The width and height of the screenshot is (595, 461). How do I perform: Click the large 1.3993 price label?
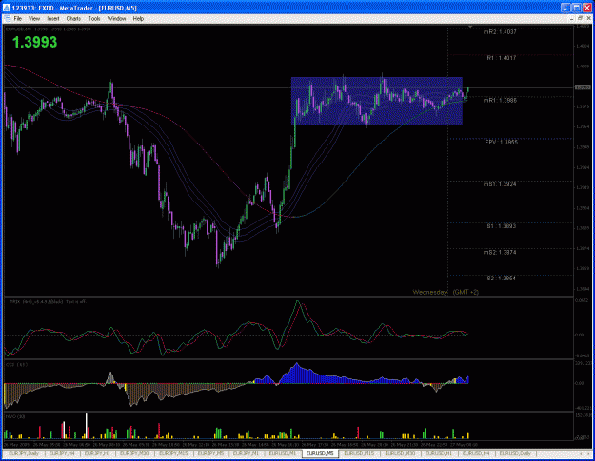click(x=34, y=42)
